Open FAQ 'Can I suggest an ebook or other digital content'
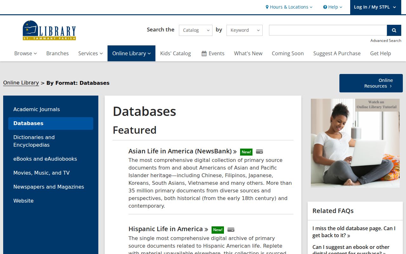 (351, 250)
